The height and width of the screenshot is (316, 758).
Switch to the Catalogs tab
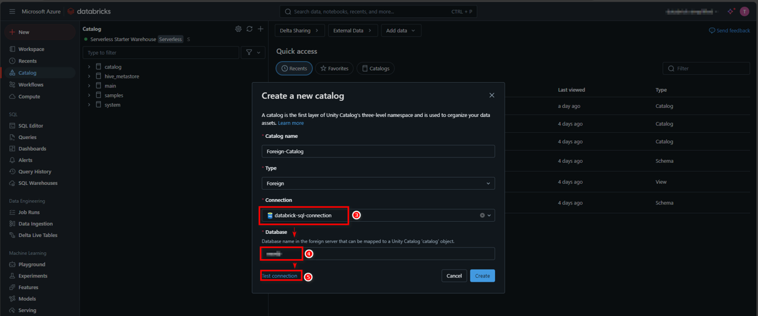[x=375, y=69]
